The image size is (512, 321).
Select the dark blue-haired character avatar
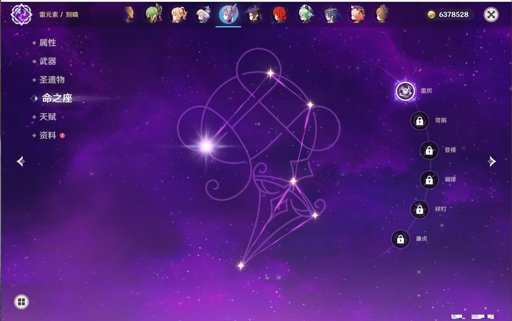click(x=332, y=15)
